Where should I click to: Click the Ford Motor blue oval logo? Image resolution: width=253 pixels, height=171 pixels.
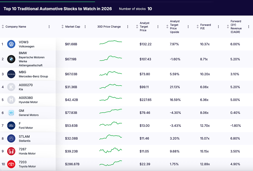[11, 125]
